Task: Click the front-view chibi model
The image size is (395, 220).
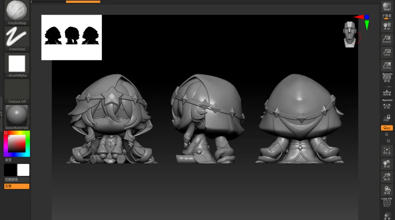Action: coord(112,119)
